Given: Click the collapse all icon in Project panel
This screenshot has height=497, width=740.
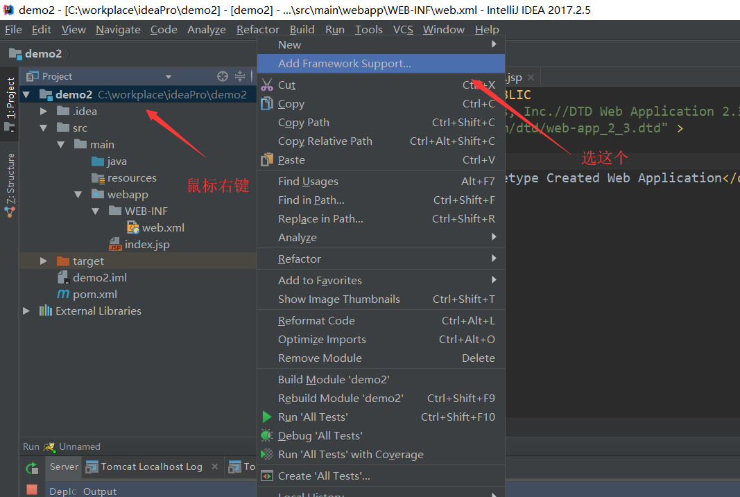Looking at the screenshot, I should (x=240, y=76).
